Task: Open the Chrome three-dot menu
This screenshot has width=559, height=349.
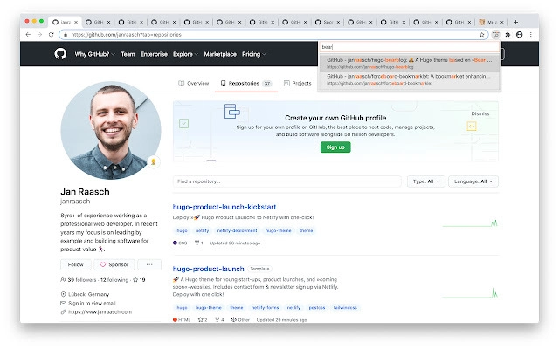Action: (x=531, y=35)
